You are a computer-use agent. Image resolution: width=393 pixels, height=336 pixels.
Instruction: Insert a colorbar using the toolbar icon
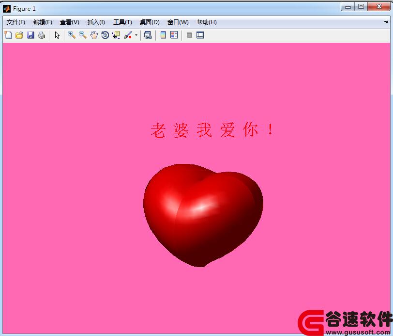click(x=163, y=35)
